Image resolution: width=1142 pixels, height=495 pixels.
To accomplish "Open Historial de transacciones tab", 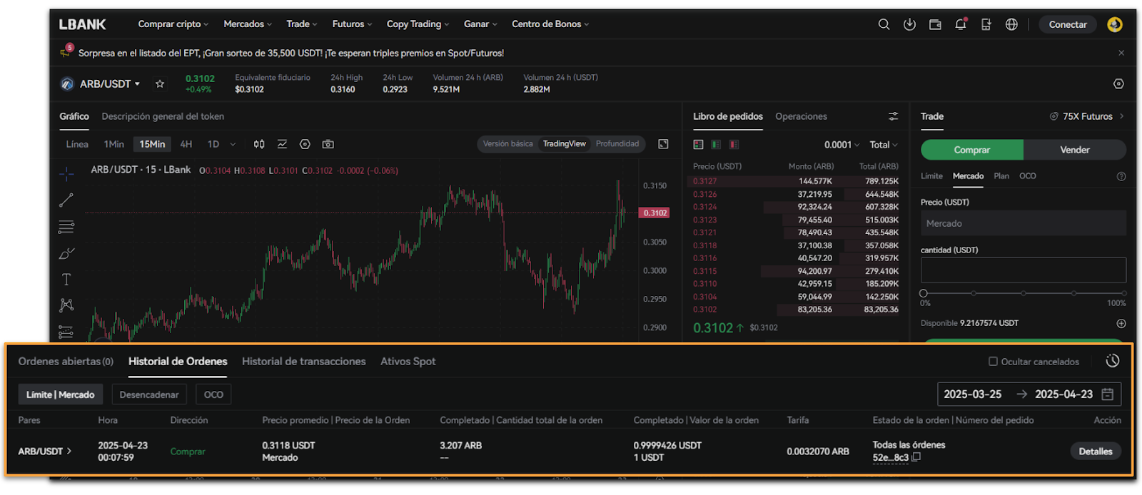I will point(303,362).
